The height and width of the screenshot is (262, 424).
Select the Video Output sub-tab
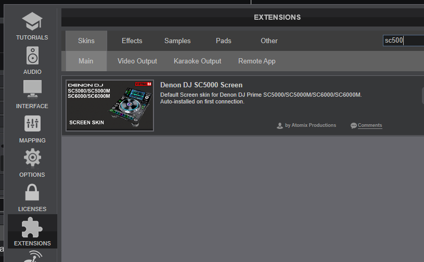(x=137, y=61)
